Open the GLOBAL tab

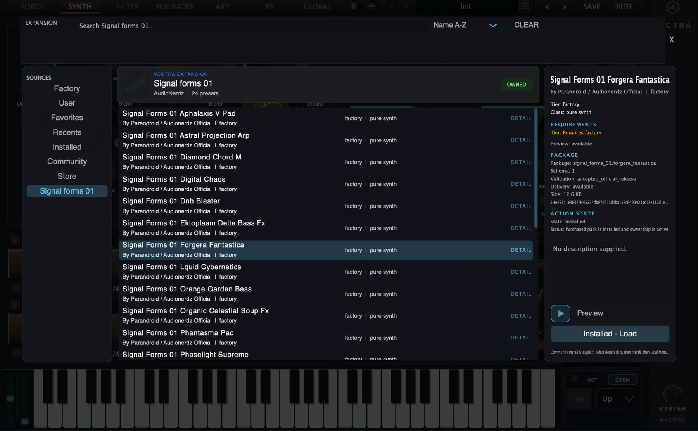(x=317, y=7)
